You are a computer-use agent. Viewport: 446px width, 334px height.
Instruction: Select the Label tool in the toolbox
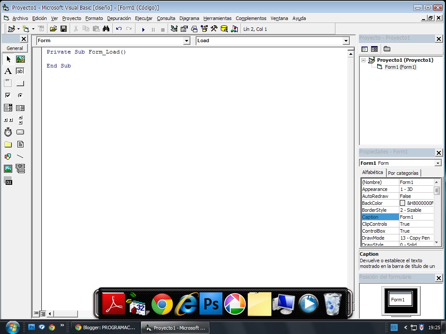tap(8, 71)
